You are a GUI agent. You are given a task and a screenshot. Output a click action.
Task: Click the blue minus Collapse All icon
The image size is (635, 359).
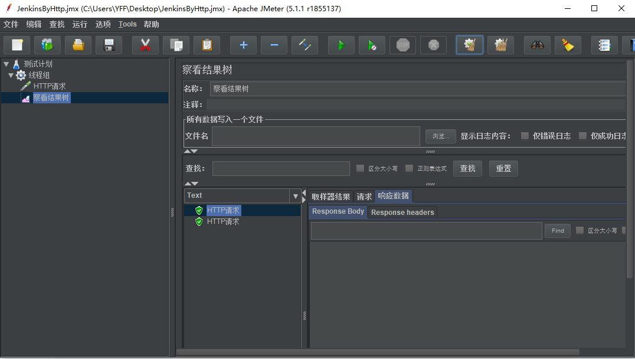[x=274, y=45]
